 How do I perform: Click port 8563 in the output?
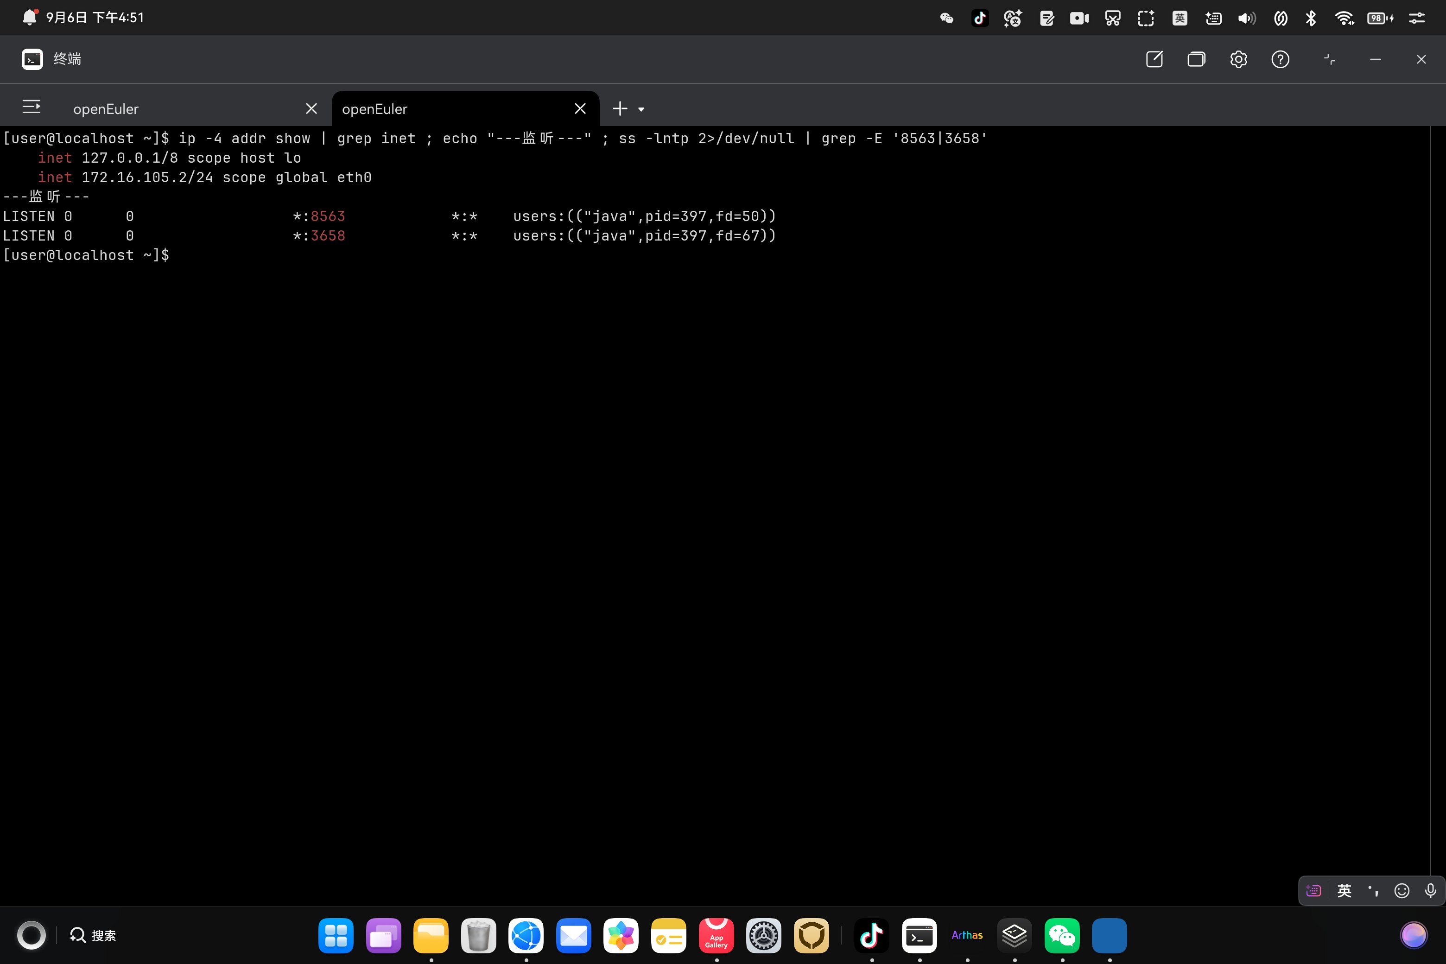click(x=328, y=216)
